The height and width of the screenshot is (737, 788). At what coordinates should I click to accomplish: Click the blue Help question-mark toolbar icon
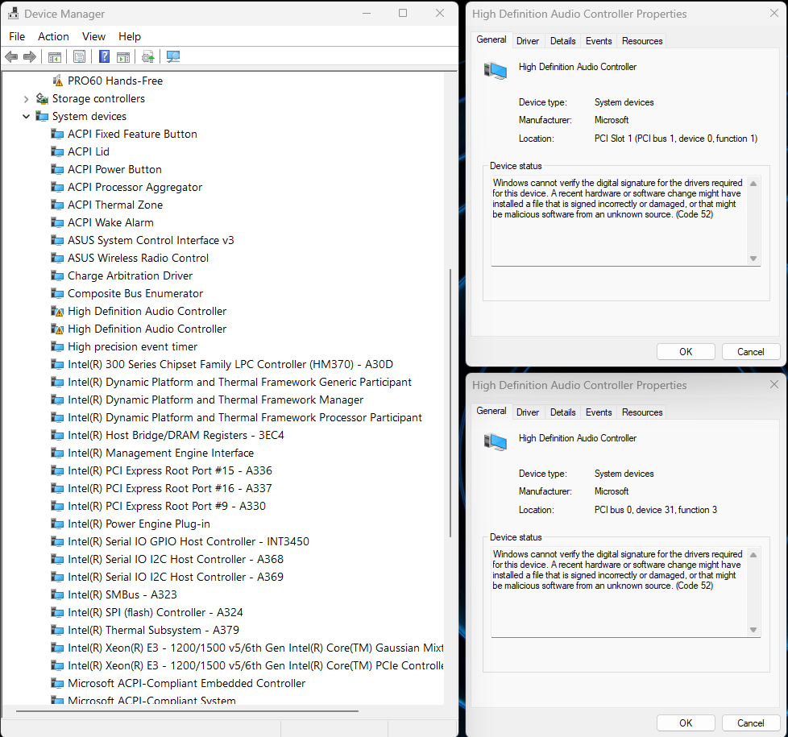104,56
